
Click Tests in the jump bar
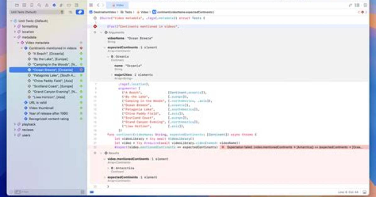126,12
